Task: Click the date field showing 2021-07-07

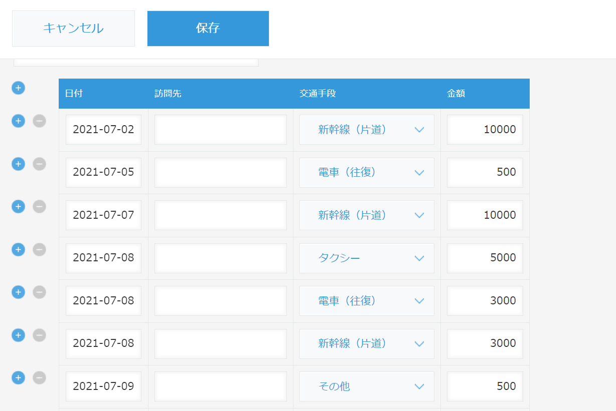Action: [x=103, y=215]
